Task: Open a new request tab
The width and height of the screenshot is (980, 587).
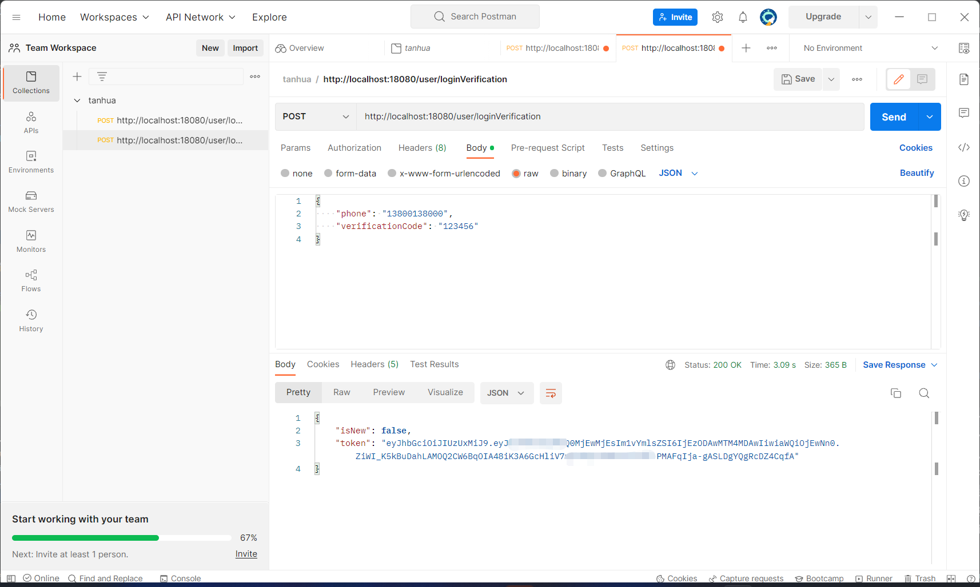Action: pos(746,48)
